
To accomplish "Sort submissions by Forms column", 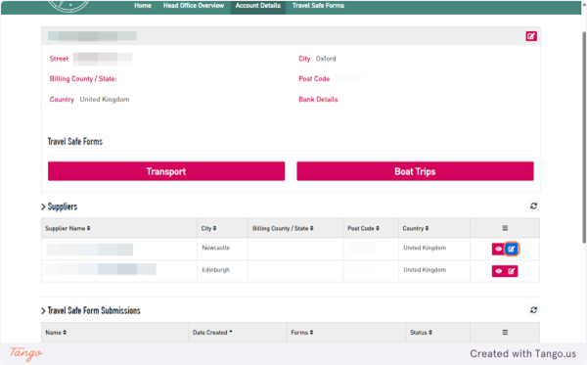I will tap(302, 333).
